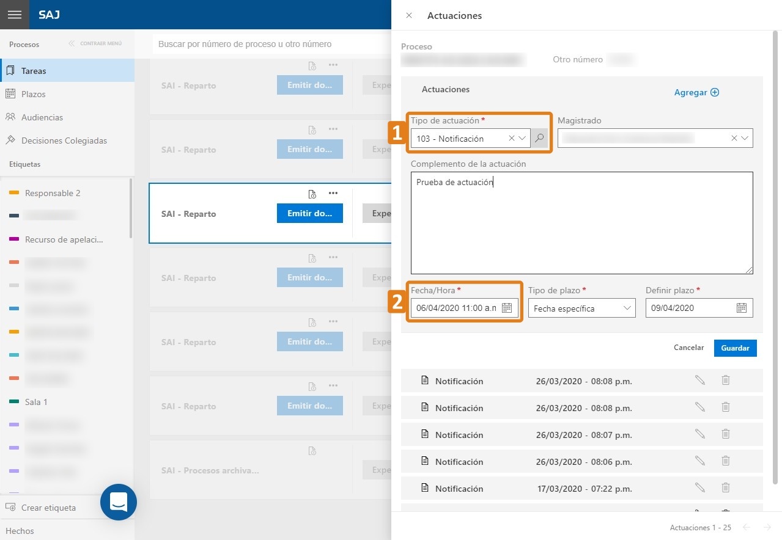Open the Tareas section

(67, 71)
